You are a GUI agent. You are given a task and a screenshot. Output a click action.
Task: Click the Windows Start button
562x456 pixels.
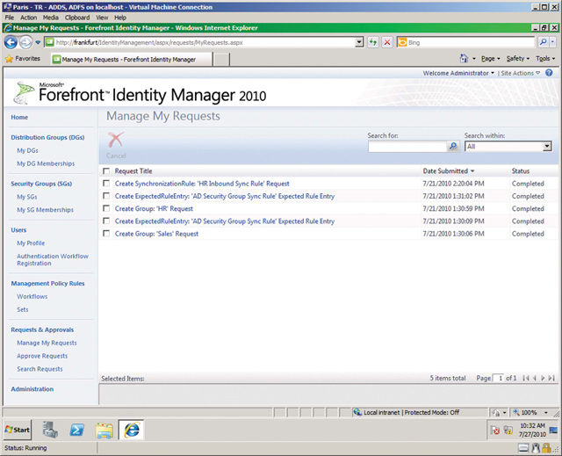(x=18, y=430)
